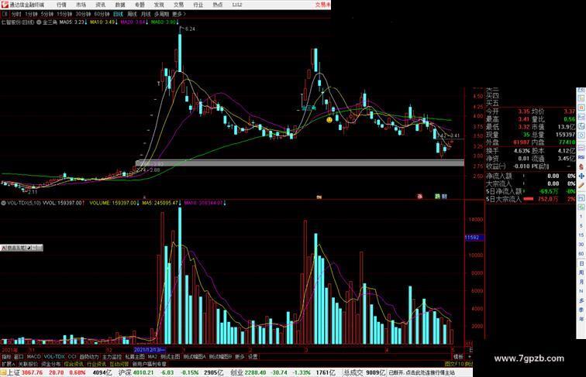
Task: Select the 周 shortcut in right sidebar
Action: [581, 272]
